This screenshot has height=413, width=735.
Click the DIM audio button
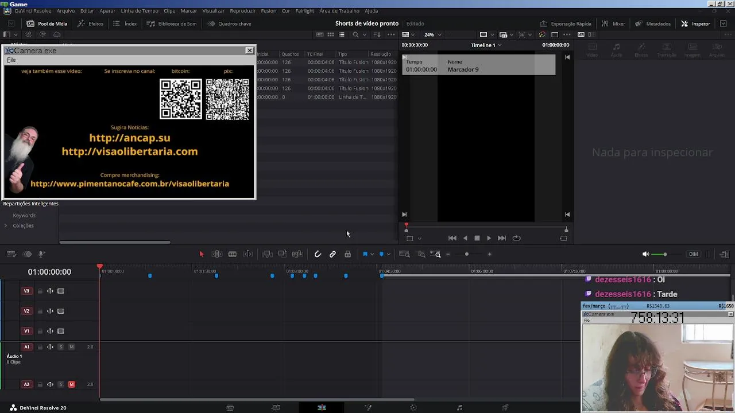click(x=694, y=254)
